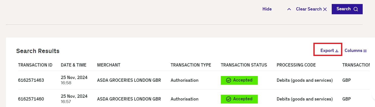Click checkmark icon on first Accepted badge
Screen dimensions: 375x107
pyautogui.click(x=229, y=80)
